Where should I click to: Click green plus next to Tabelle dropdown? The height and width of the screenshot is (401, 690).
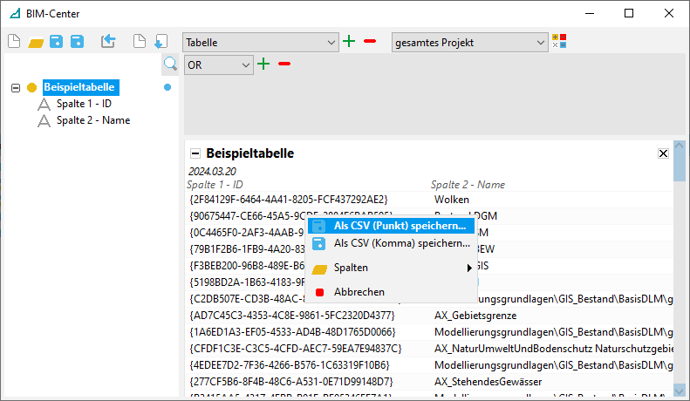[349, 41]
